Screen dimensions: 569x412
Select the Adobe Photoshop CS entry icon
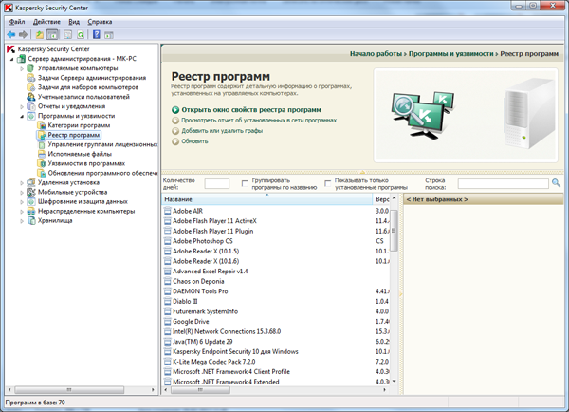pyautogui.click(x=167, y=241)
